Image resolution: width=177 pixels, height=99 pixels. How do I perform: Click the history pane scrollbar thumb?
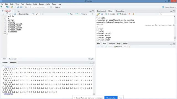175,38
